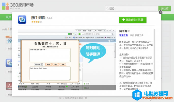Go to the 首页 tab
Image resolution: width=174 pixels, height=102 pixels.
click(8, 17)
